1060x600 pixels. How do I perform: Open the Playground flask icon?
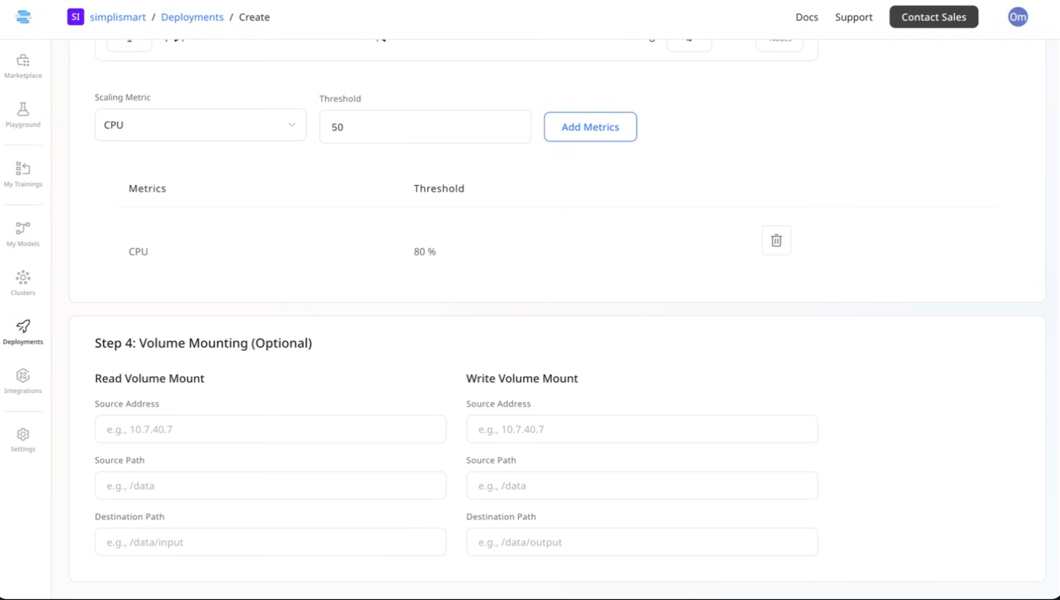(x=23, y=115)
